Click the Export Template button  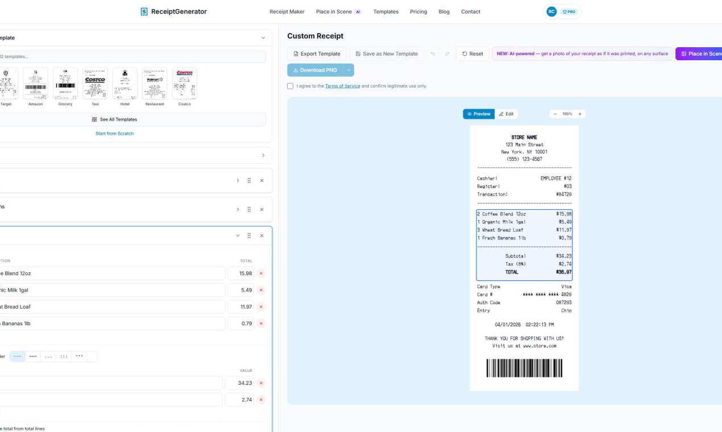[x=317, y=54]
